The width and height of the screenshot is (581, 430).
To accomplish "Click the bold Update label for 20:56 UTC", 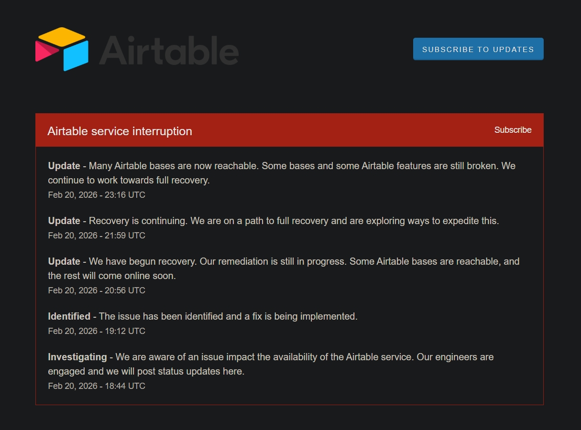I will (x=64, y=261).
